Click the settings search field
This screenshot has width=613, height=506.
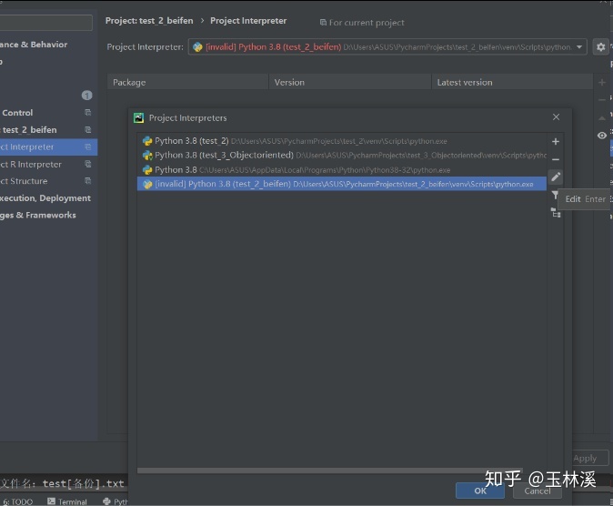click(x=46, y=23)
